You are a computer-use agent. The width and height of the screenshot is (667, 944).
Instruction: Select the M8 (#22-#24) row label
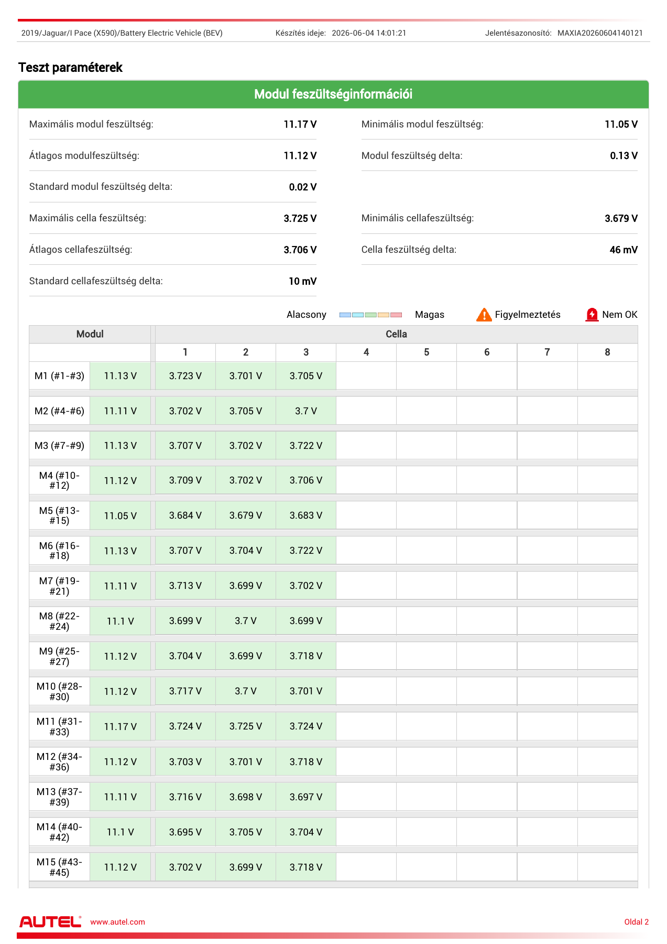60,621
